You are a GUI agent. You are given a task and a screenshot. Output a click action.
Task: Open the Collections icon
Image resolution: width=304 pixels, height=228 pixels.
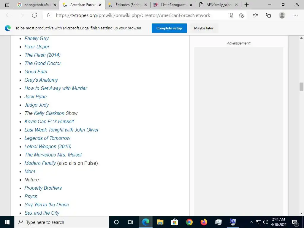[268, 15]
